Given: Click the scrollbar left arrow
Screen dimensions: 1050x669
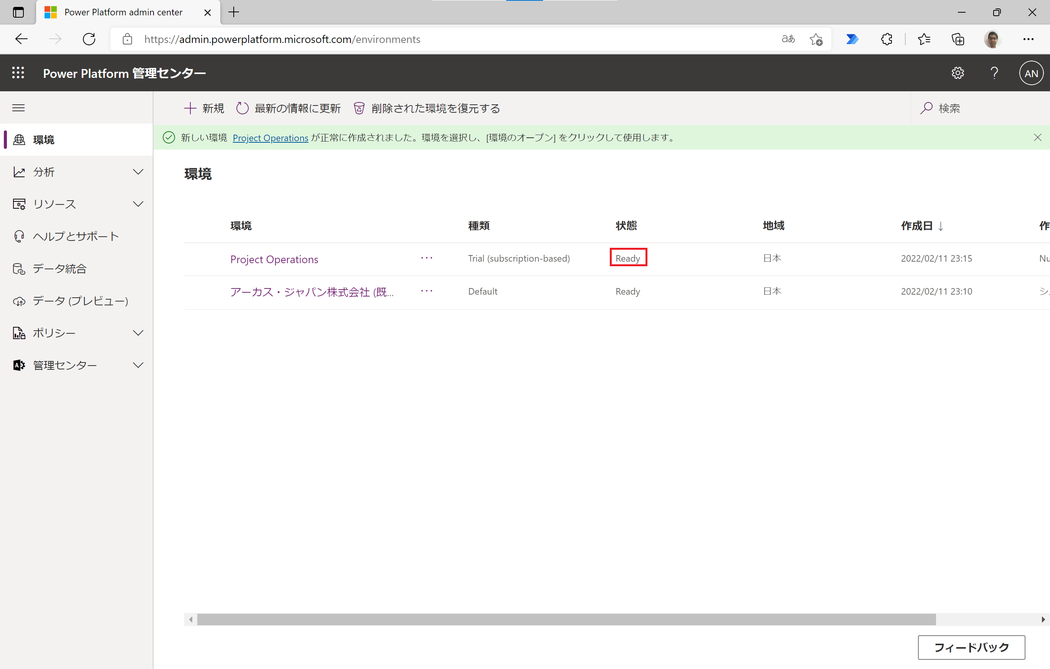Looking at the screenshot, I should [x=191, y=619].
